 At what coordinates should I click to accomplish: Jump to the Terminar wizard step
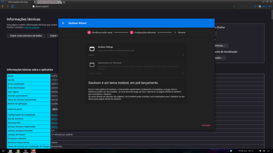pos(180,32)
